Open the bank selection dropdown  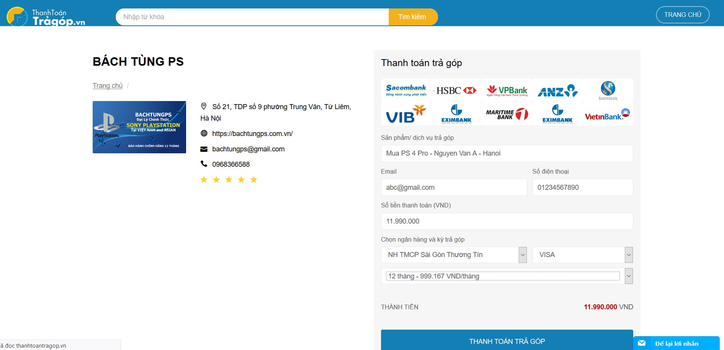click(454, 255)
